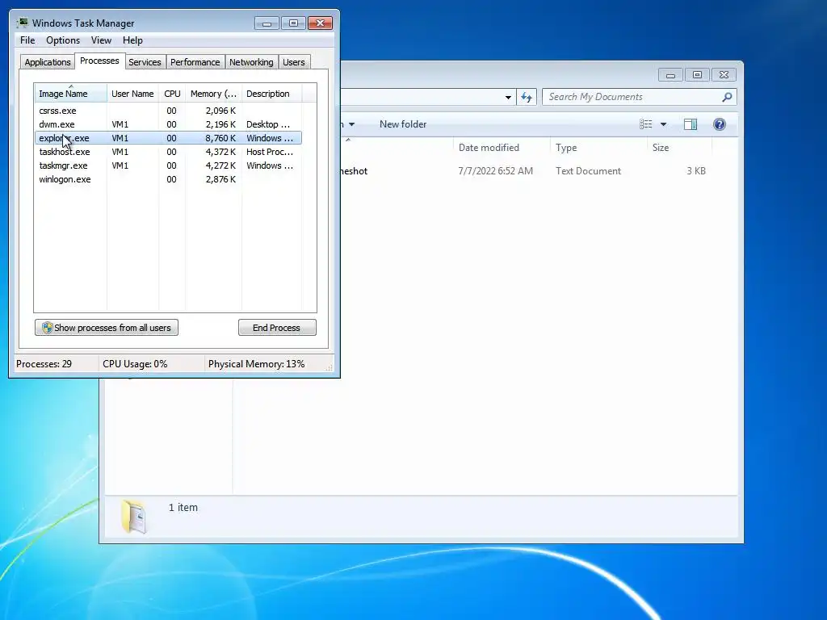The width and height of the screenshot is (827, 620).
Task: Click the change view icon in Explorer
Action: (x=645, y=124)
